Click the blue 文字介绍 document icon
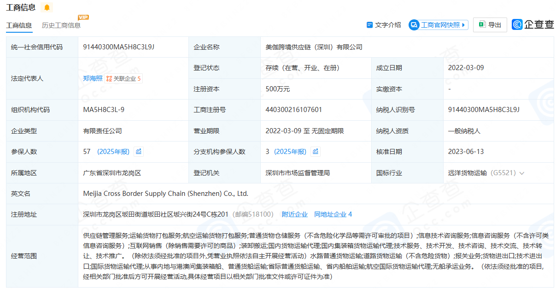 coord(369,25)
